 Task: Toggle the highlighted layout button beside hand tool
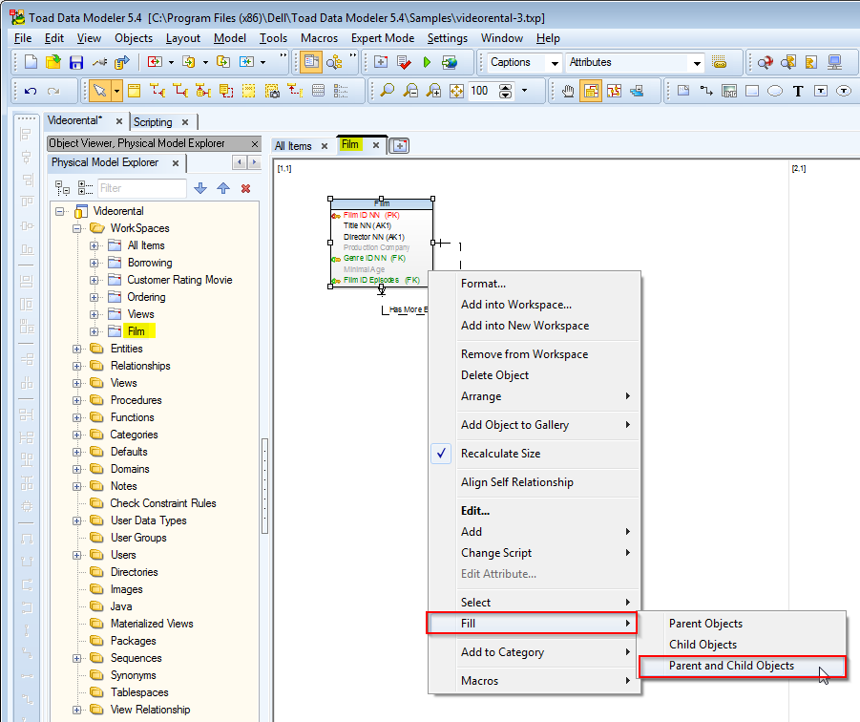(x=591, y=91)
